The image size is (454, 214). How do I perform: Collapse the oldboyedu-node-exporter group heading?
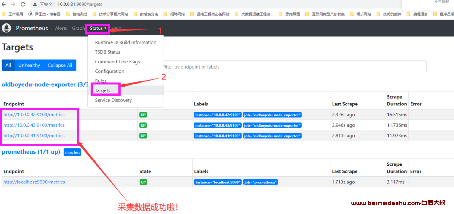coord(44,84)
